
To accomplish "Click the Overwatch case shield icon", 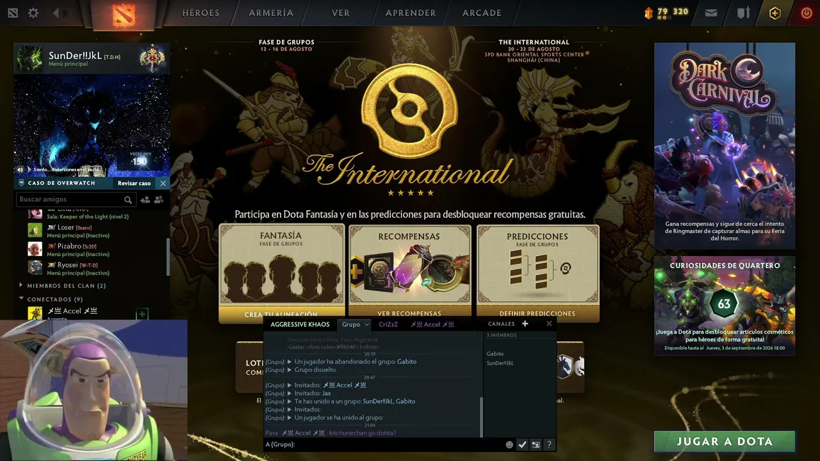I will 21,183.
